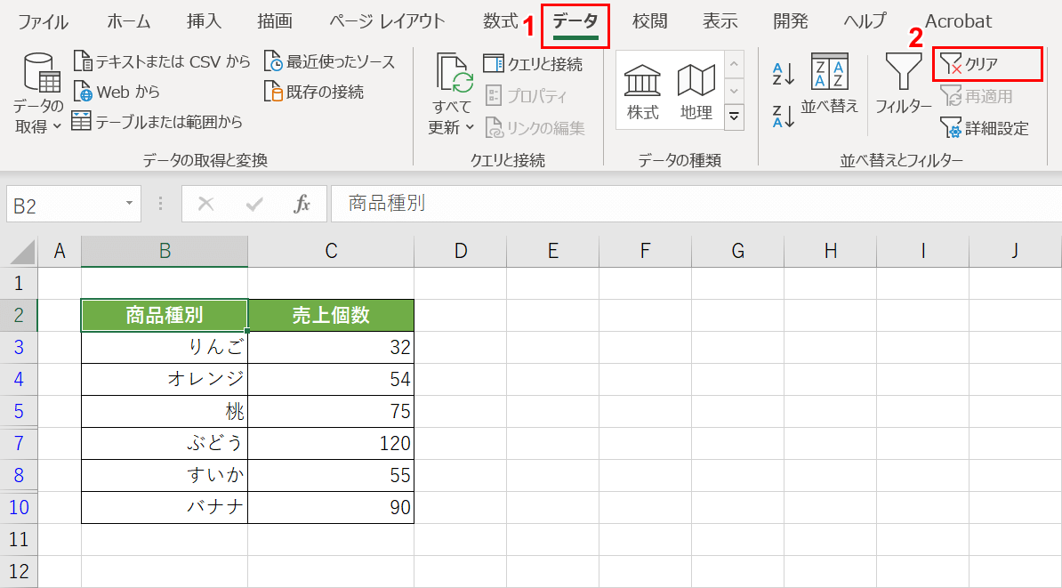1062x588 pixels.
Task: Open the Insert Function fx dialog
Action: coord(302,203)
